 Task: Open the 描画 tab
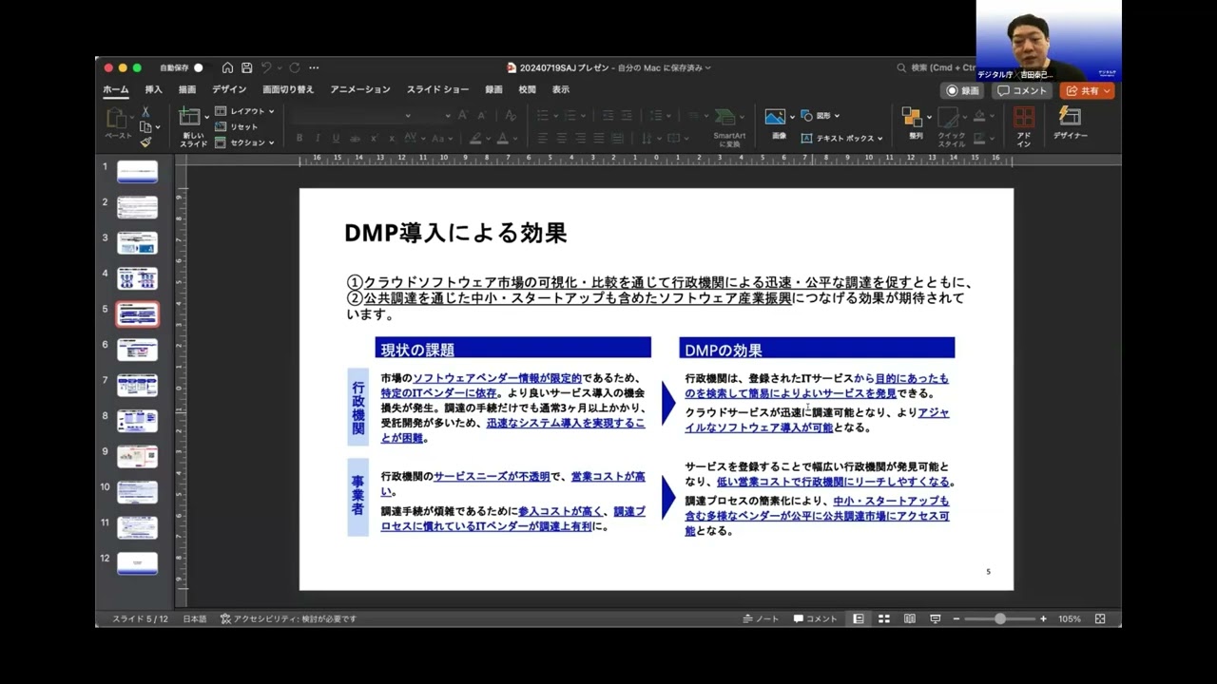tap(187, 89)
